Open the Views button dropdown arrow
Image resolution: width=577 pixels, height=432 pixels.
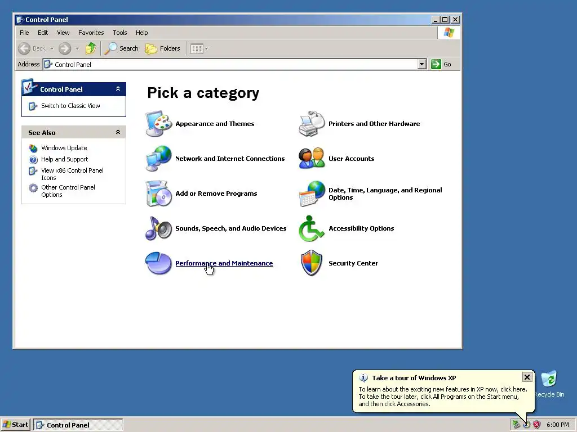207,48
